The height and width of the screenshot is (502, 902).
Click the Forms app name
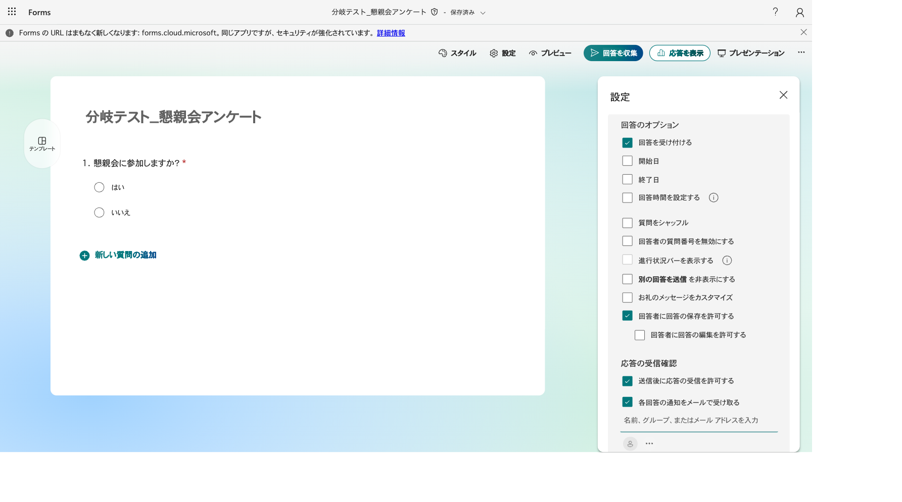(39, 12)
